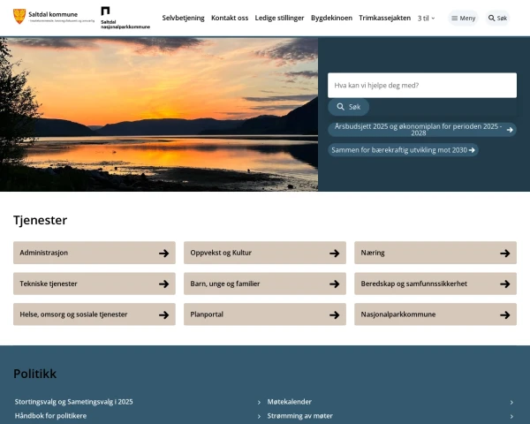Image resolution: width=530 pixels, height=424 pixels.
Task: Open the Tekniske tjenester service card
Action: pyautogui.click(x=95, y=284)
